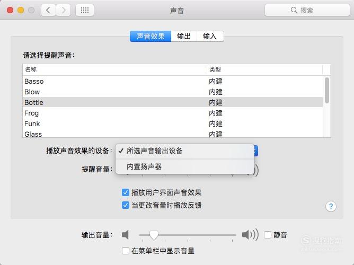Image resolution: width=354 pixels, height=265 pixels.
Task: Focus the 搜索 search field
Action: [307, 10]
